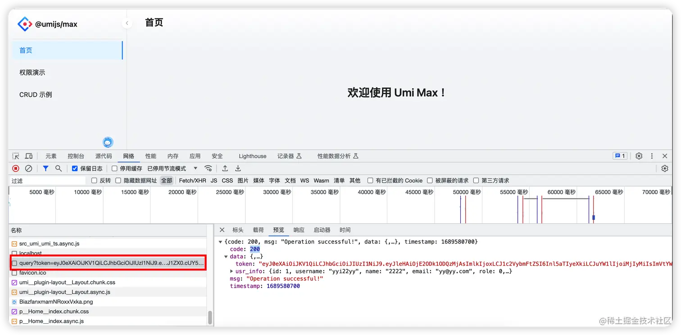Click the network filter text field
Screen dimensions: 681x335
click(47, 181)
